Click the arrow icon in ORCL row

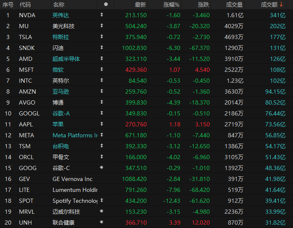click(102, 157)
